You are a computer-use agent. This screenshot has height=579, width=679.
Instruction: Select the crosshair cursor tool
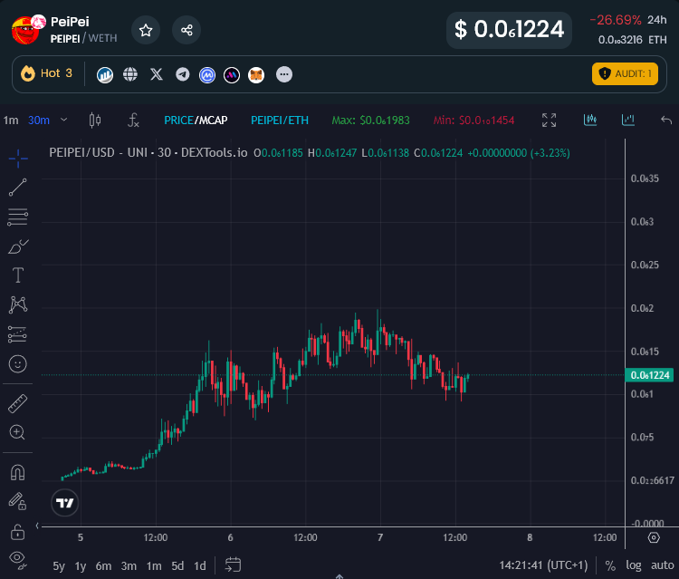tap(18, 159)
